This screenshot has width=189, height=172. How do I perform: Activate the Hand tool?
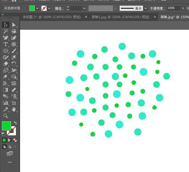[x=14, y=109]
